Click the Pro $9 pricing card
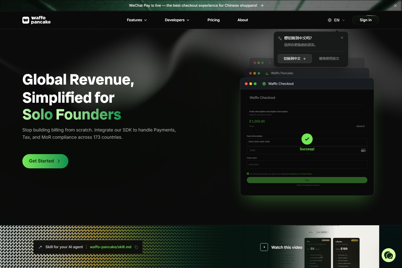Viewport: 402px width, 268px height. click(318, 253)
